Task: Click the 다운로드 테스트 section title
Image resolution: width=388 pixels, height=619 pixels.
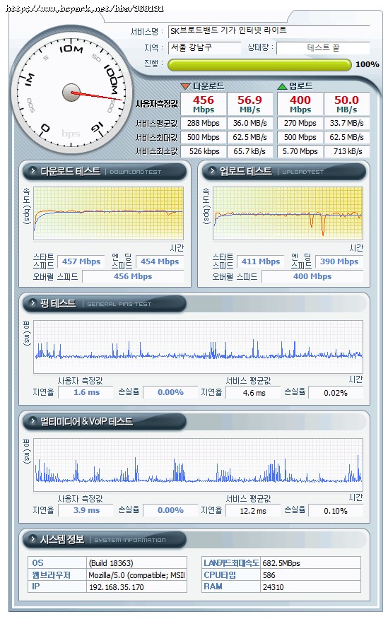Action: point(70,171)
